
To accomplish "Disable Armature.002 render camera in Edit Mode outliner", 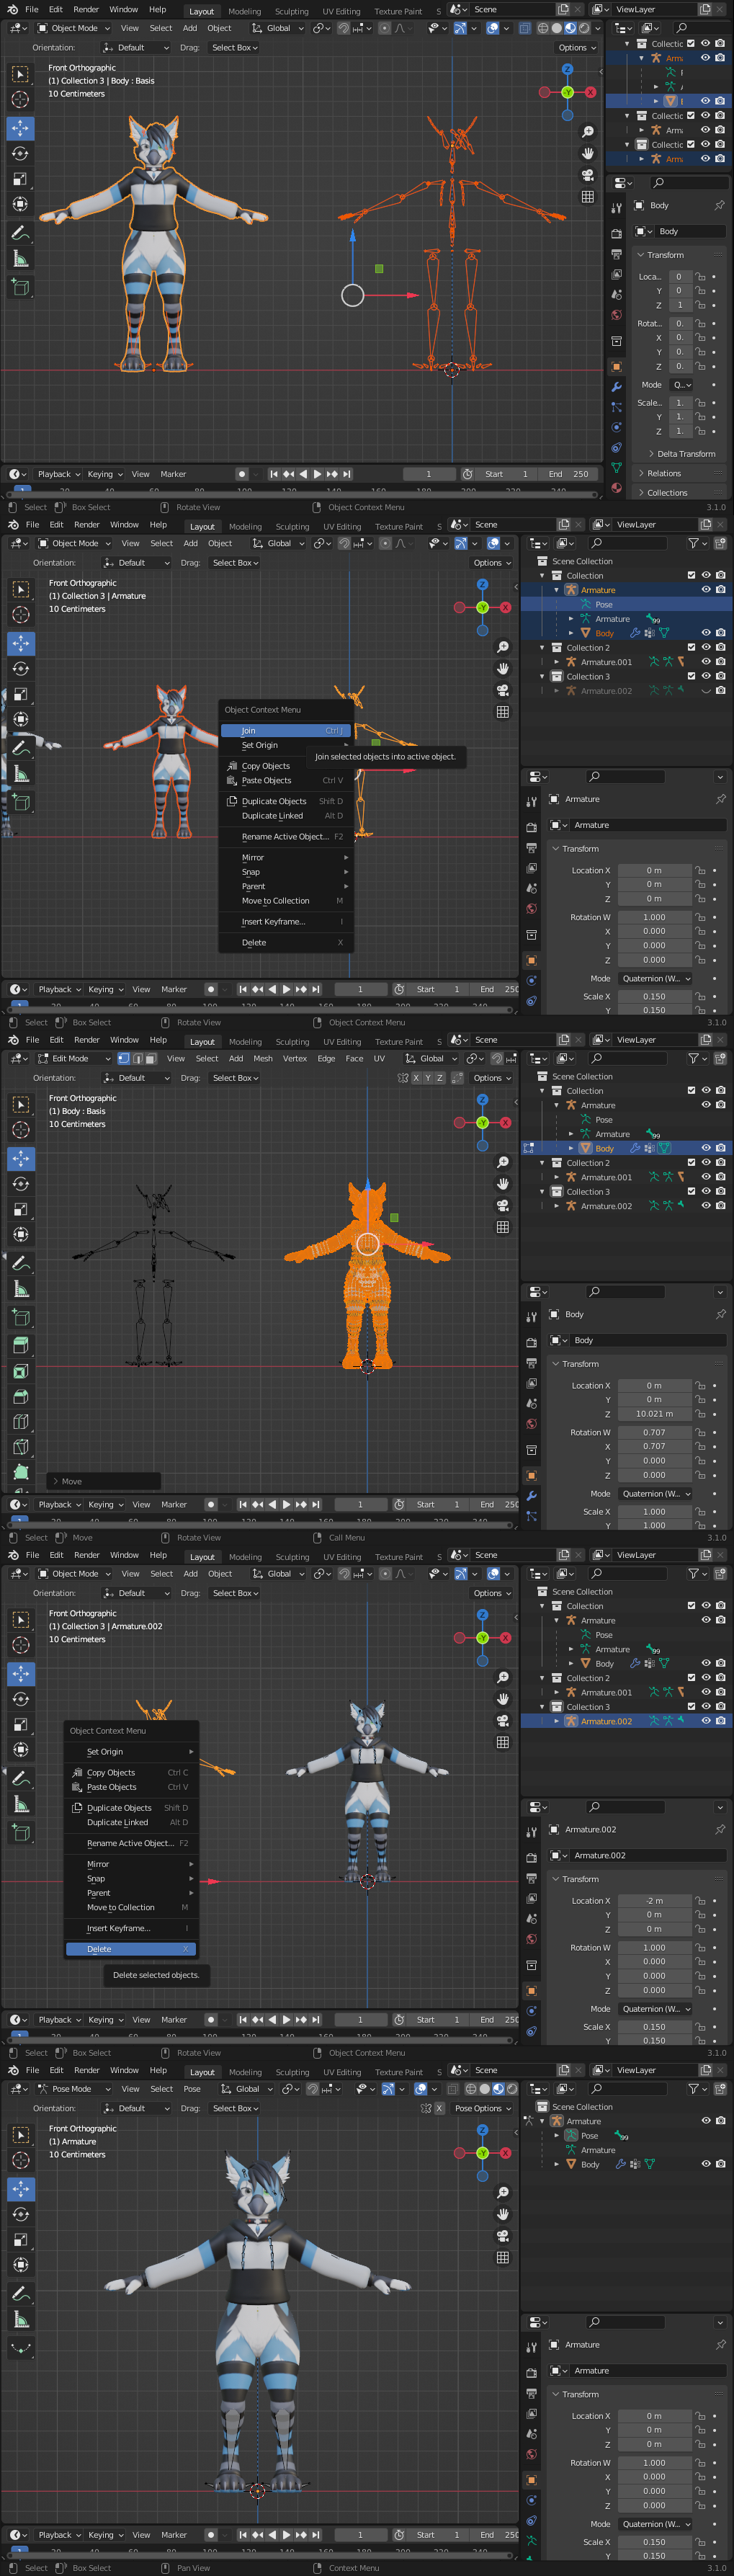I will point(720,1206).
